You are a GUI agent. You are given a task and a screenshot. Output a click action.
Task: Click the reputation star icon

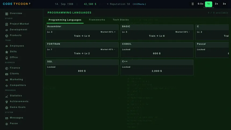pyautogui.click(x=108, y=4)
